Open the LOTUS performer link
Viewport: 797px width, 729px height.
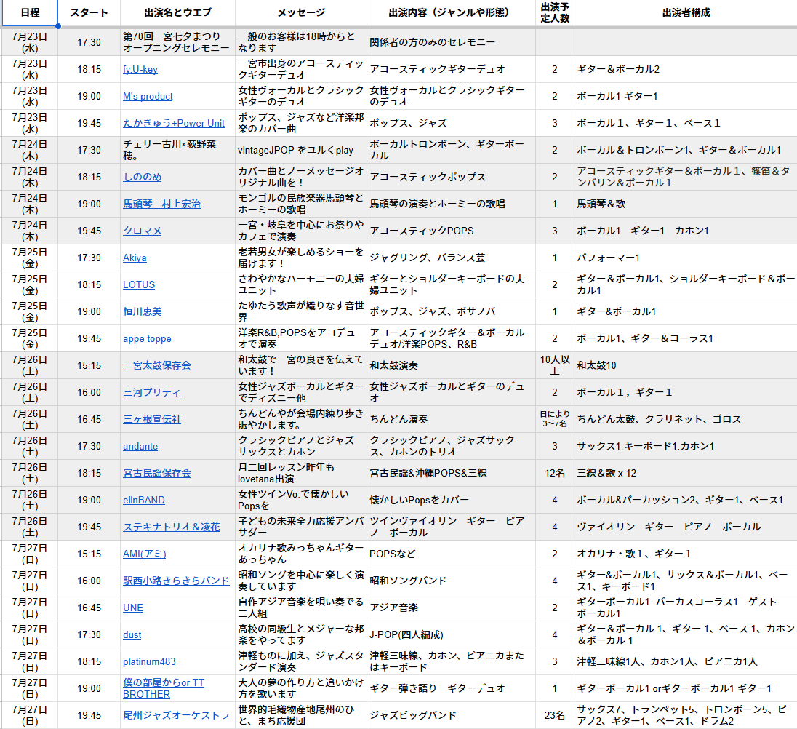click(x=139, y=284)
